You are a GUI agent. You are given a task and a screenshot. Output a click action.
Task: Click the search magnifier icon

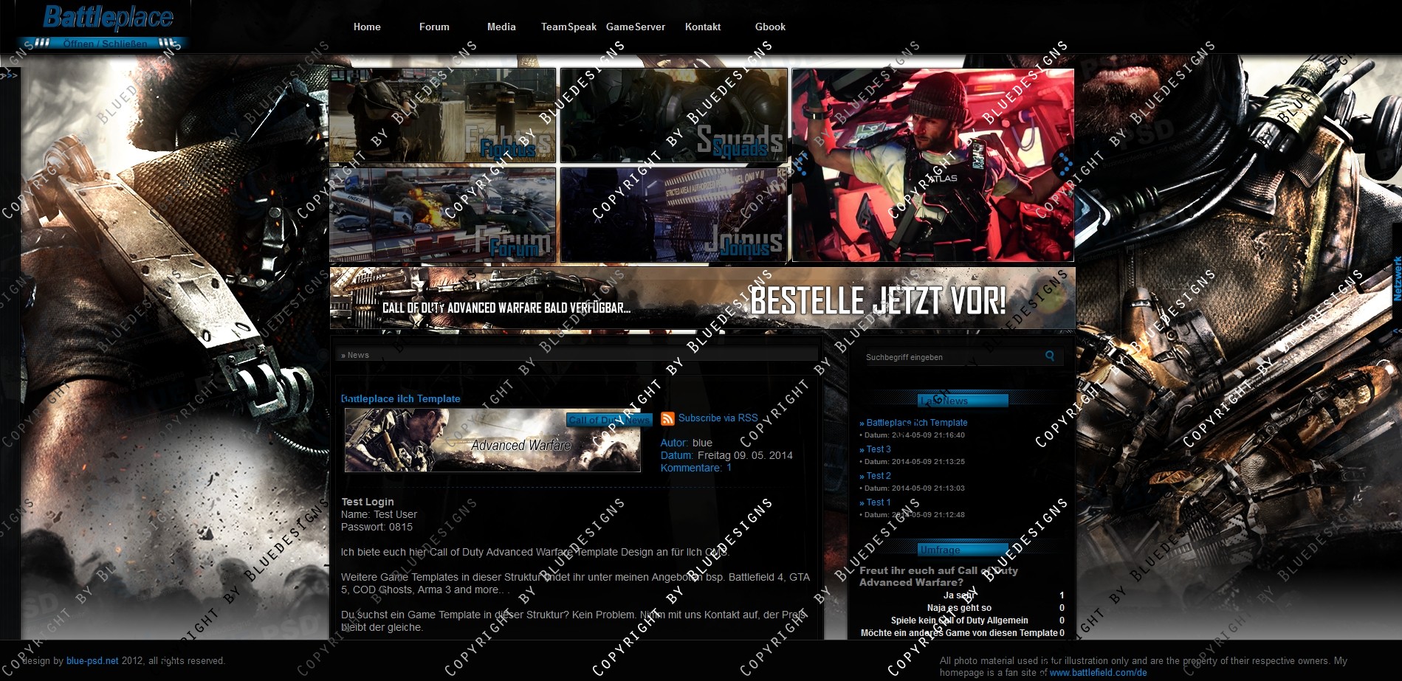1050,356
